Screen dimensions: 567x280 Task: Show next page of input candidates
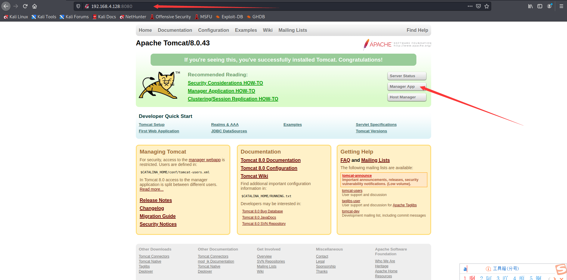(555, 278)
